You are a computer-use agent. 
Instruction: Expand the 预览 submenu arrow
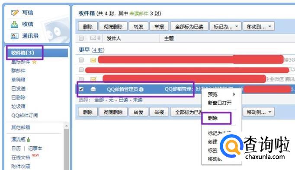234,94
